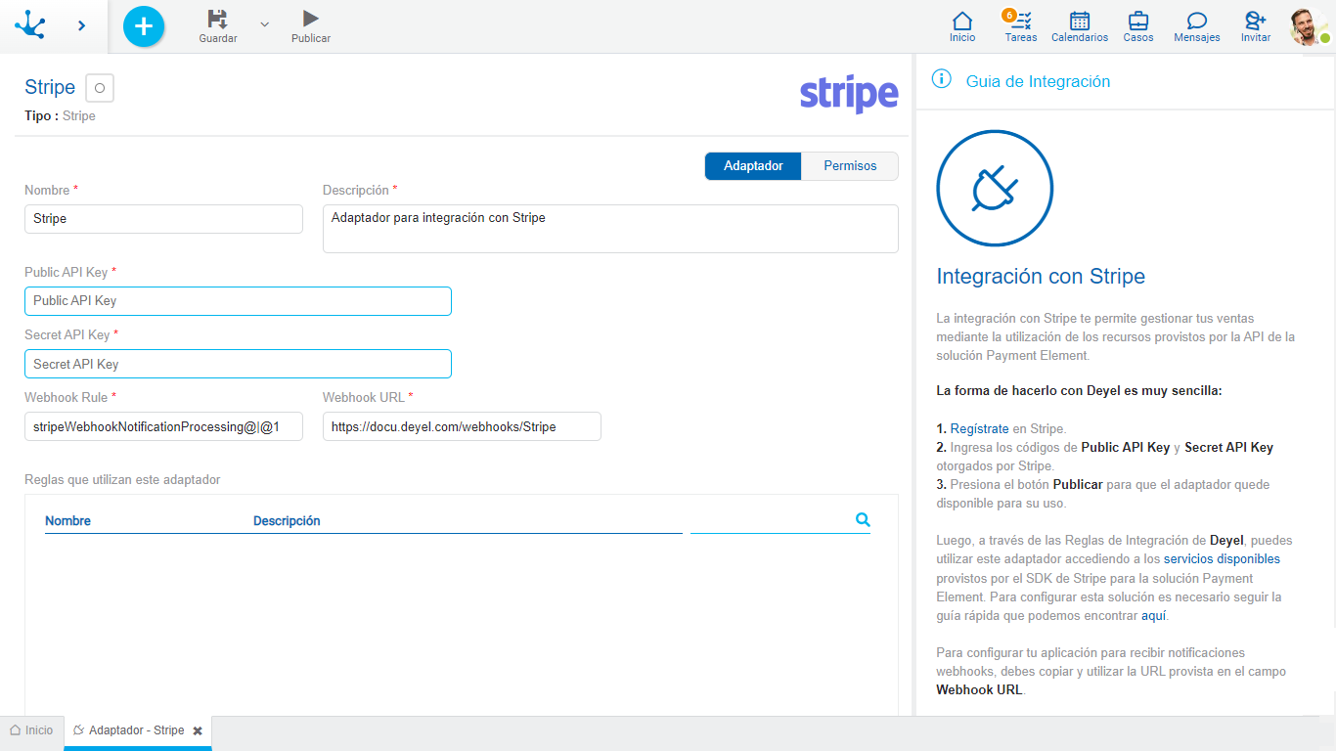Viewport: 1336px width, 751px height.
Task: Sort rules by Descripción column header
Action: pos(287,521)
